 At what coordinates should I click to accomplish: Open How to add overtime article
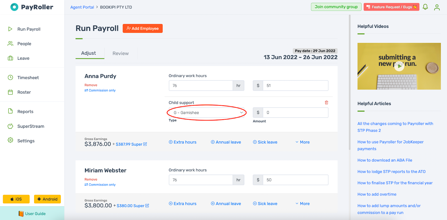pyautogui.click(x=377, y=194)
